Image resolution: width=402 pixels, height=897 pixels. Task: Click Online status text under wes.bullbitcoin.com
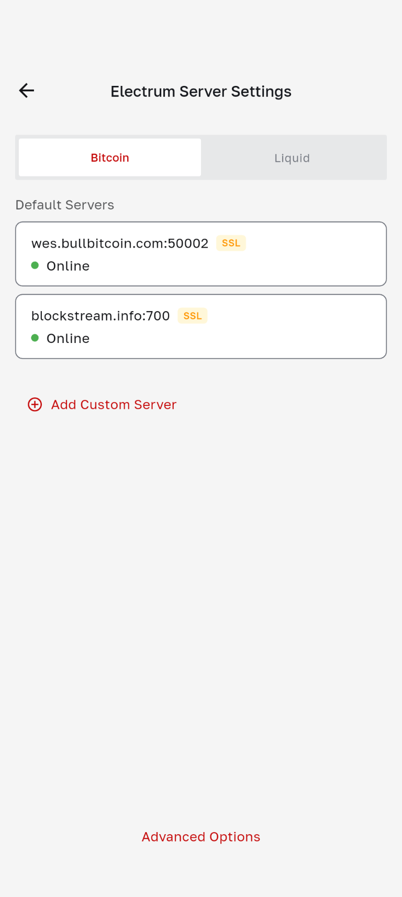coord(68,266)
